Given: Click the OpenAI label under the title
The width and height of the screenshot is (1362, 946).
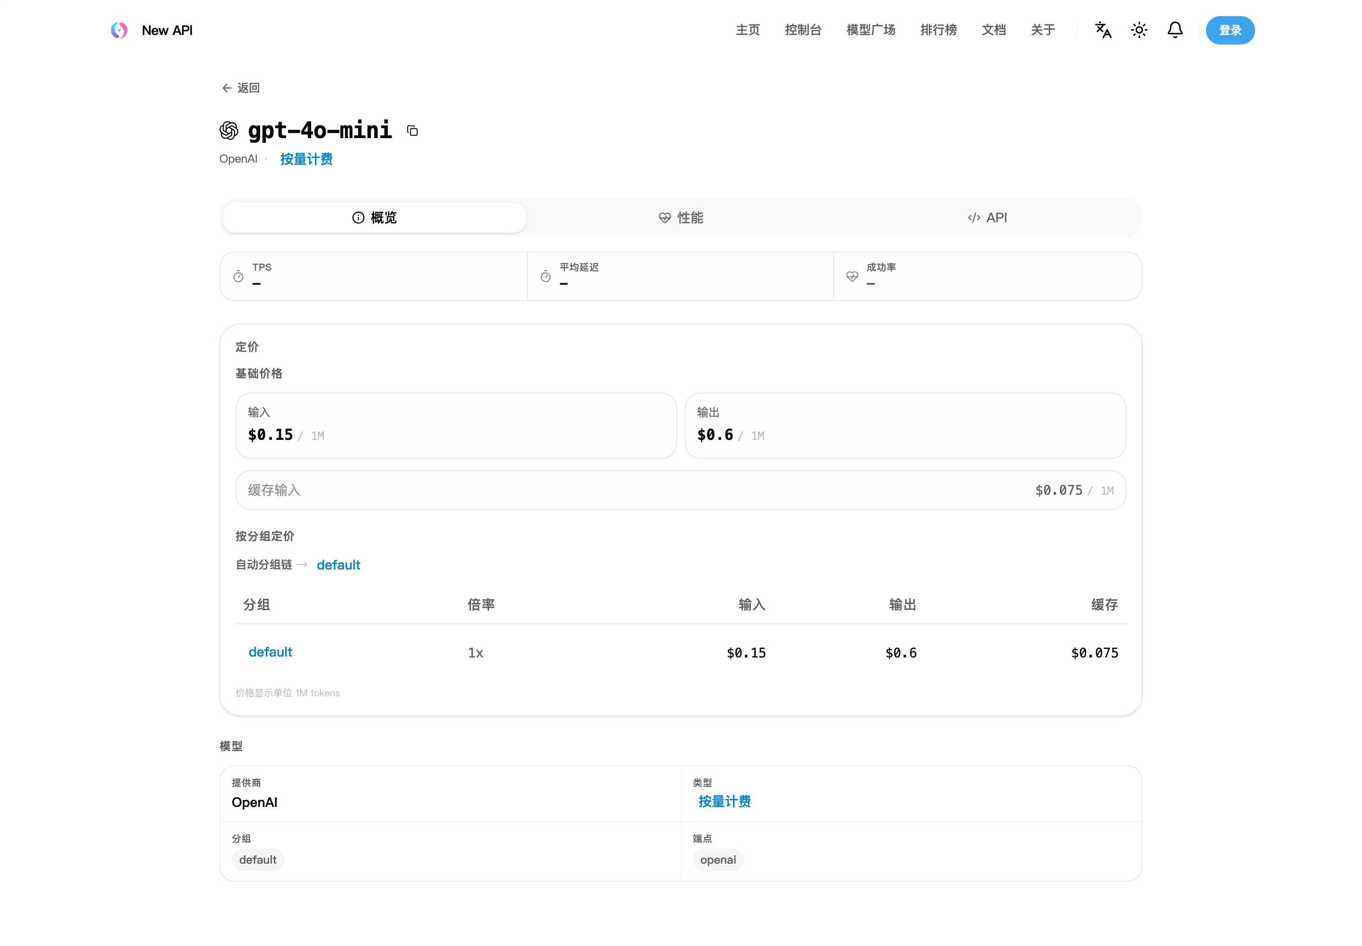Looking at the screenshot, I should (x=238, y=159).
